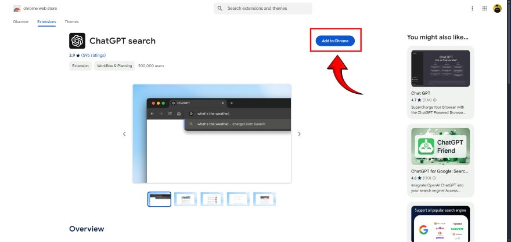Click the Extension category chip
The height and width of the screenshot is (242, 511).
(81, 65)
